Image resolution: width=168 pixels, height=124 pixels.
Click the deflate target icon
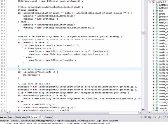click(x=157, y=14)
